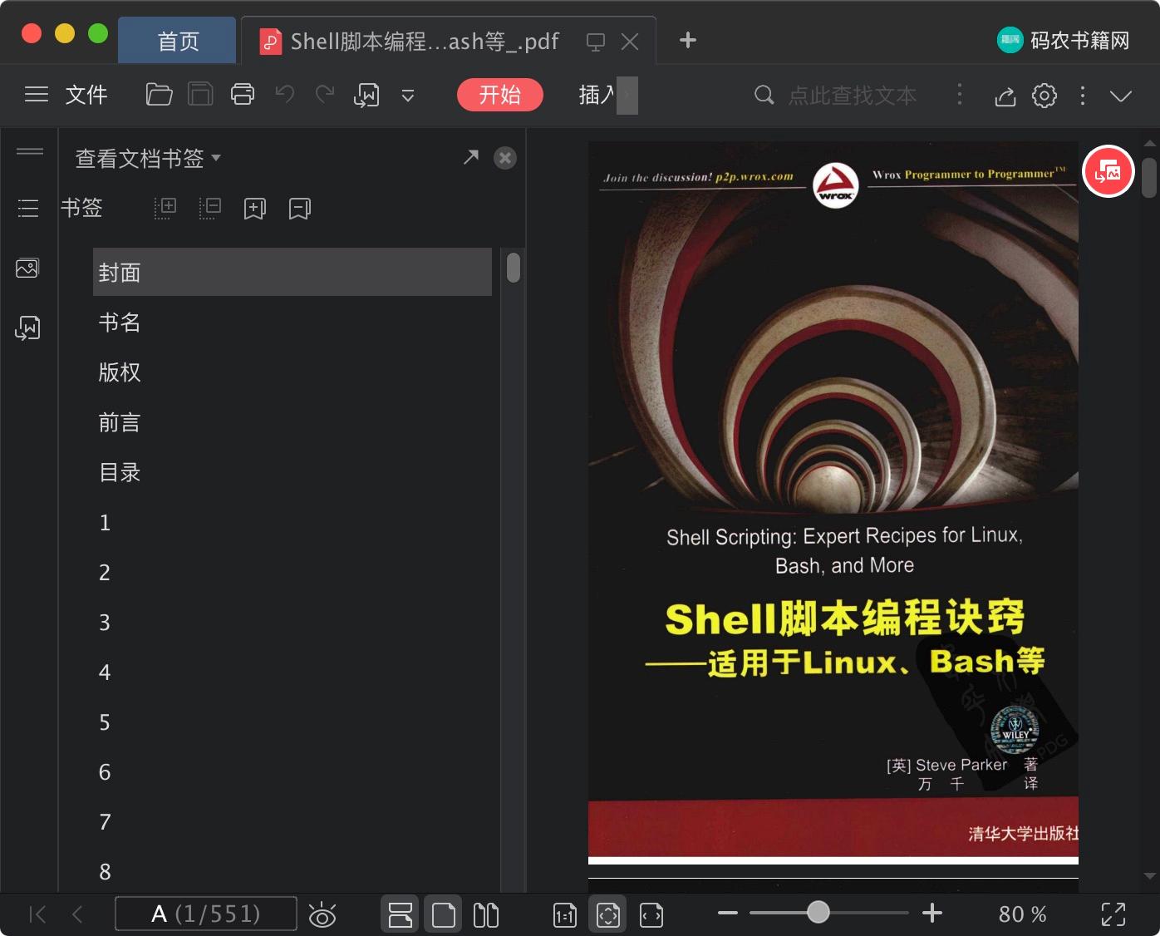The image size is (1160, 936).
Task: Open the 查看文档书签 dropdown
Action: click(x=148, y=158)
